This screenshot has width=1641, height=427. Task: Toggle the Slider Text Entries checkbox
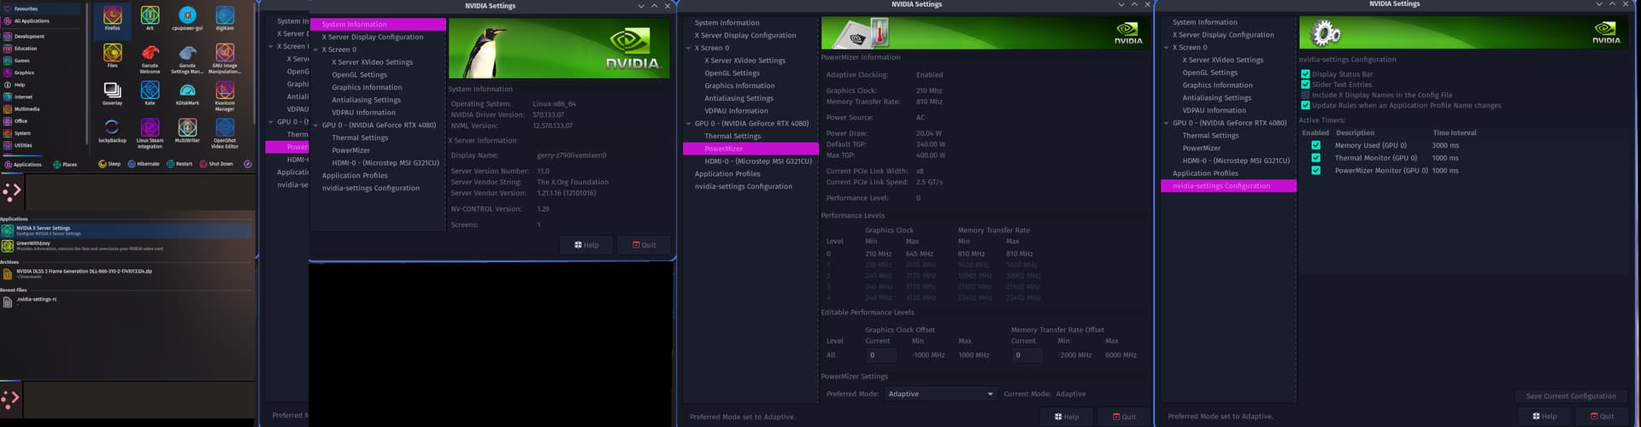[1305, 85]
